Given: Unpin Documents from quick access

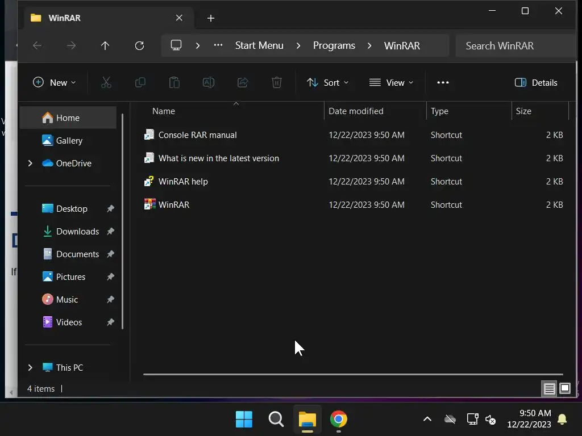Looking at the screenshot, I should click(x=111, y=254).
